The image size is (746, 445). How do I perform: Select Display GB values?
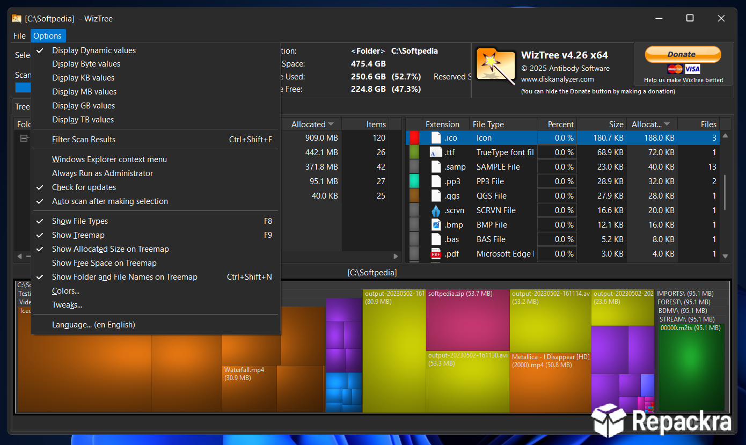pos(156,106)
